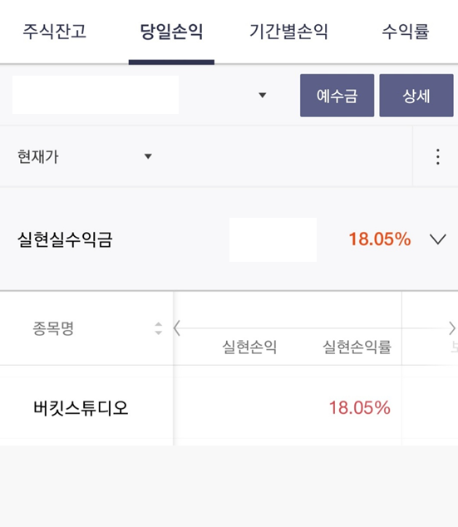
Task: Select the 버킷스튜디오 stock row
Action: [x=229, y=407]
